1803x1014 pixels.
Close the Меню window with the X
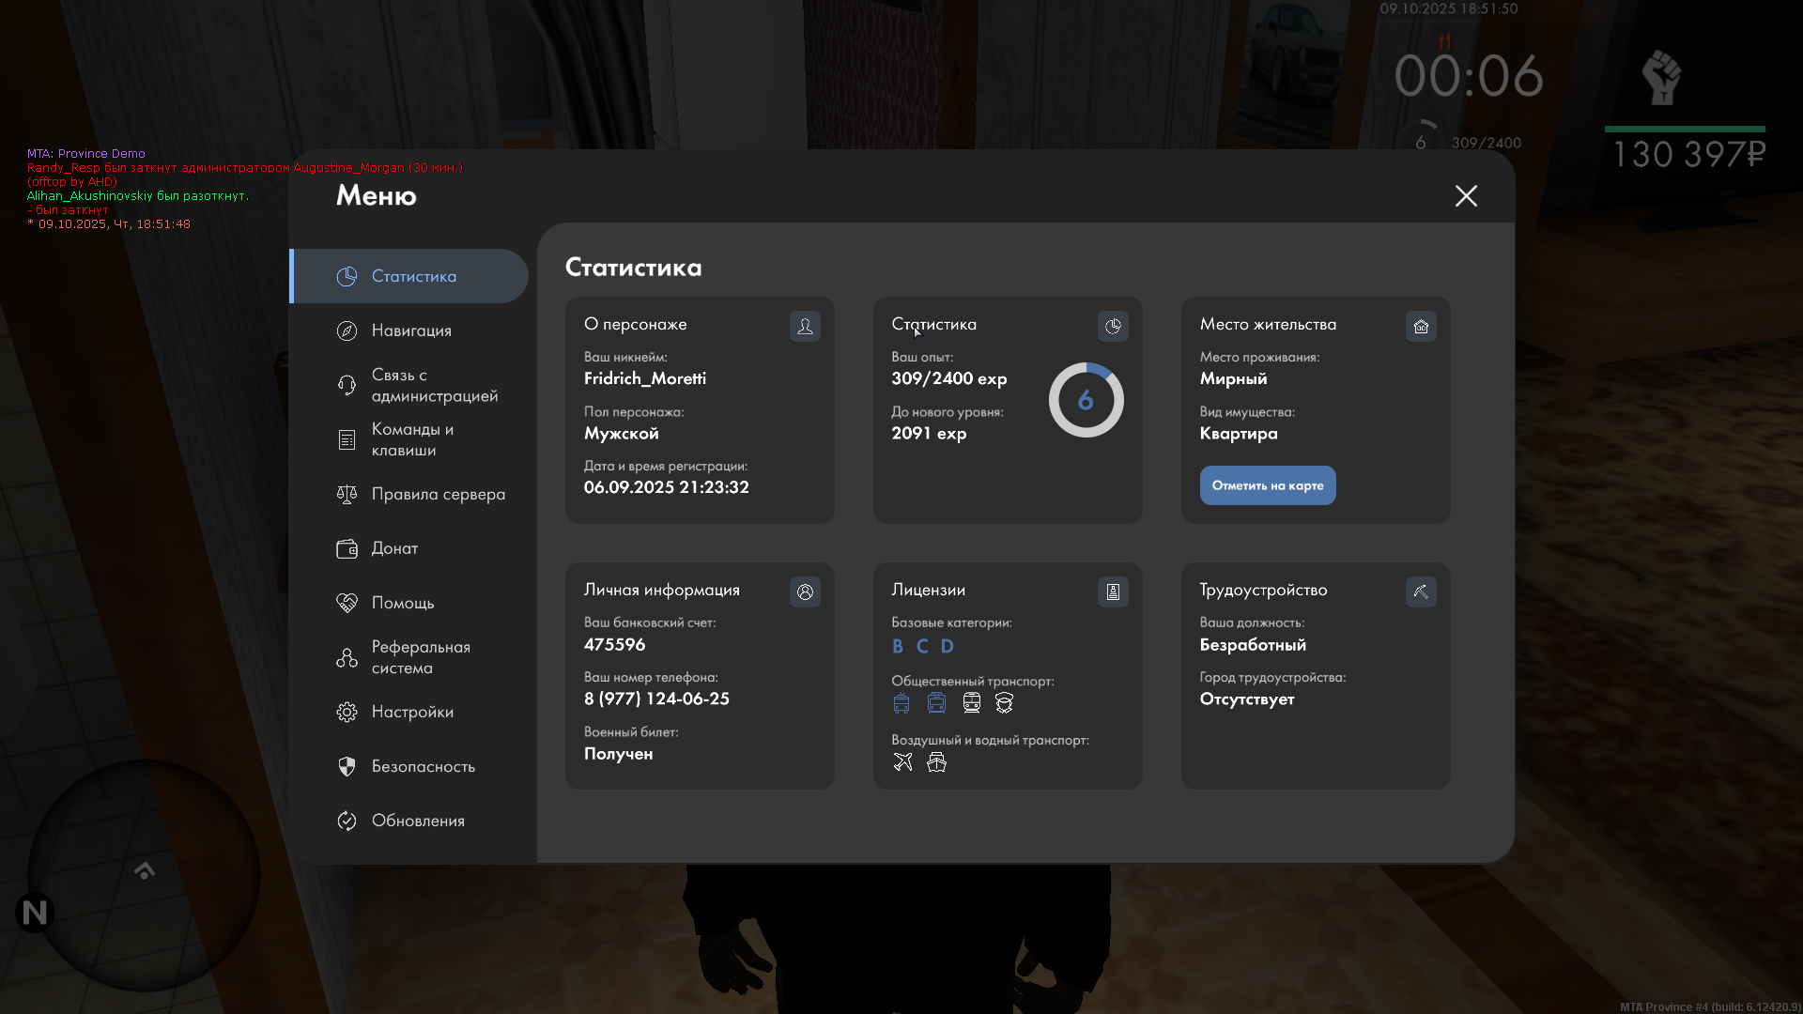(1466, 195)
